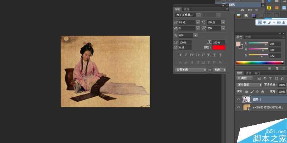287x143 pixels.
Task: Open the 美国英语 language dropdown
Action: point(191,70)
